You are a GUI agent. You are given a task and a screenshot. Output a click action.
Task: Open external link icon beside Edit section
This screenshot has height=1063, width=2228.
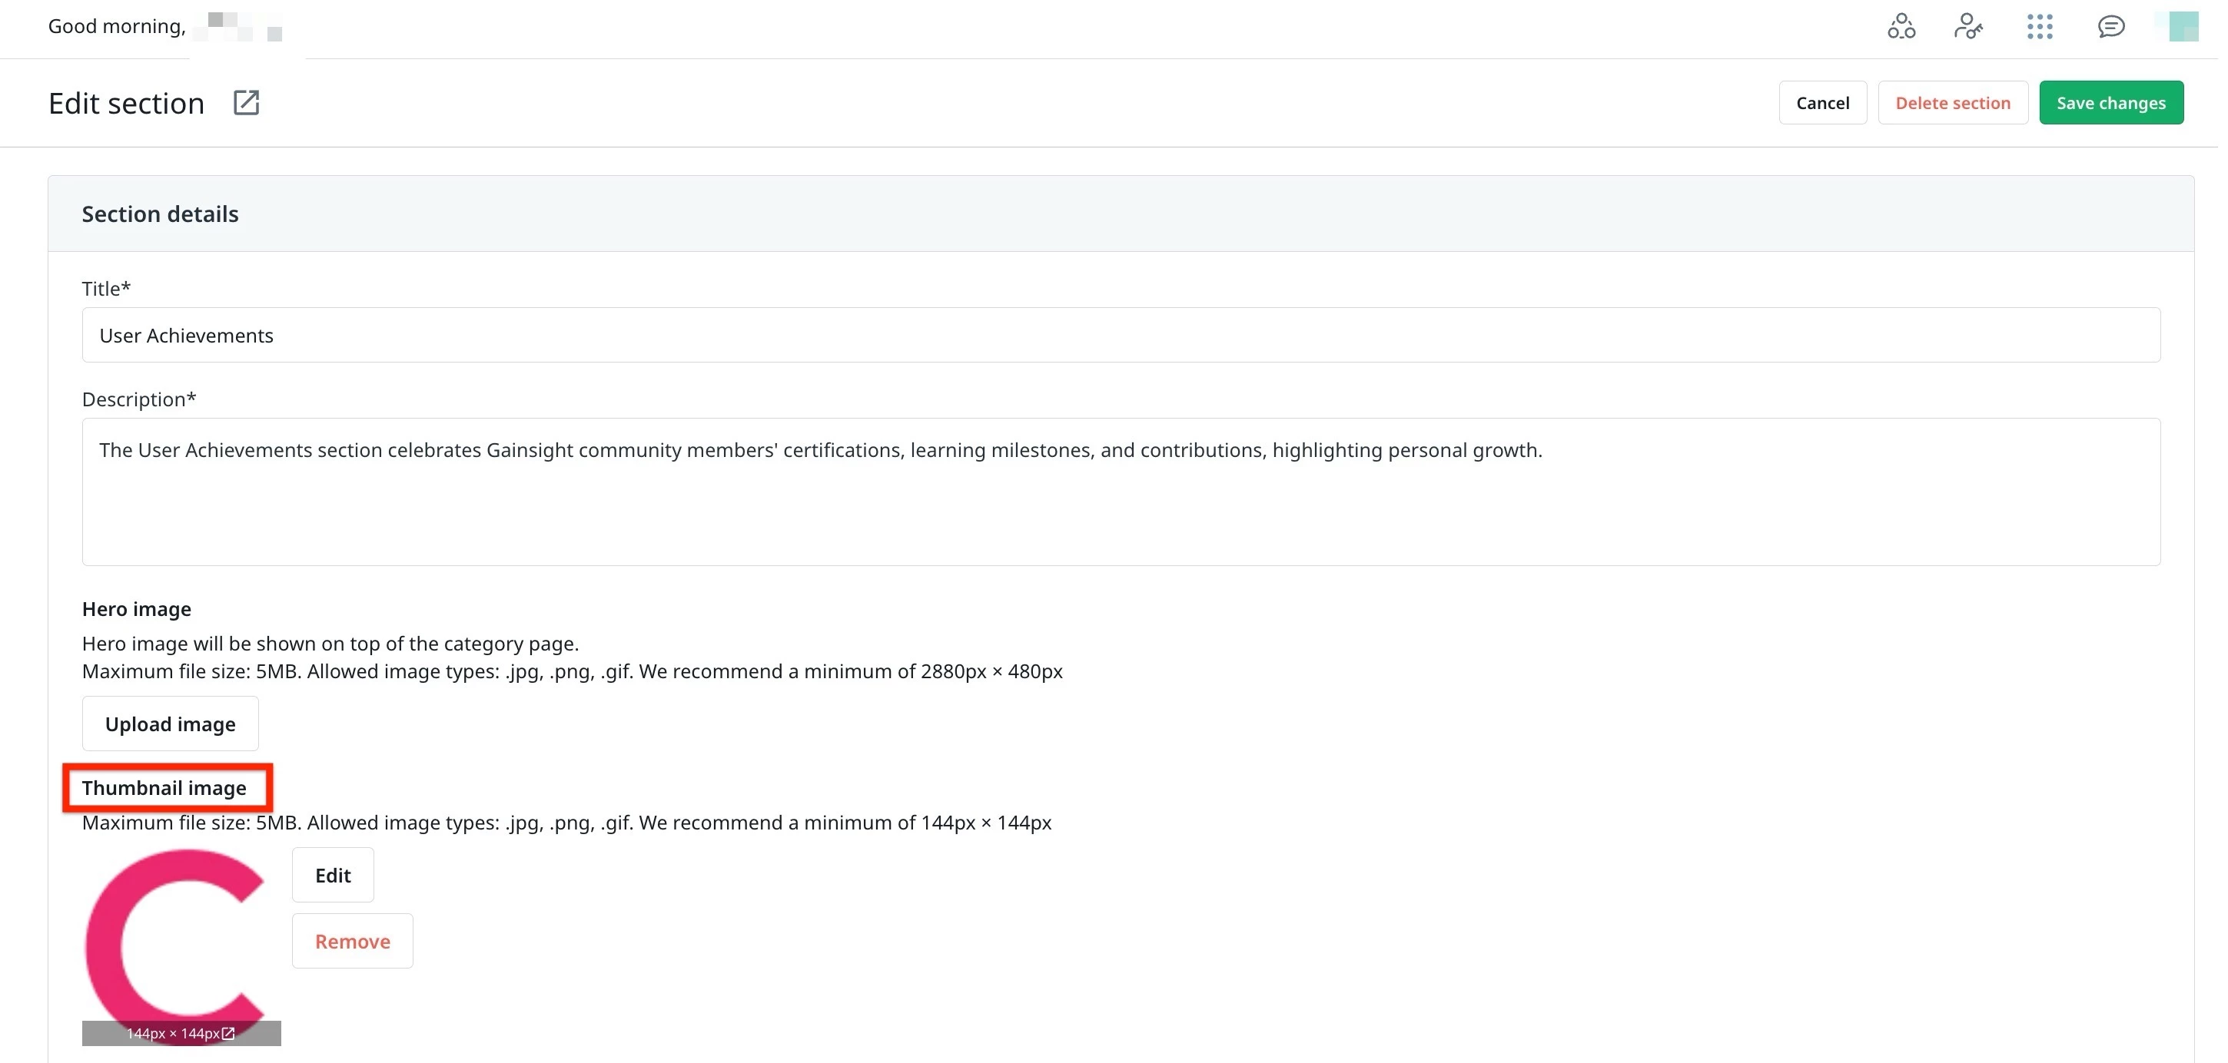247,103
